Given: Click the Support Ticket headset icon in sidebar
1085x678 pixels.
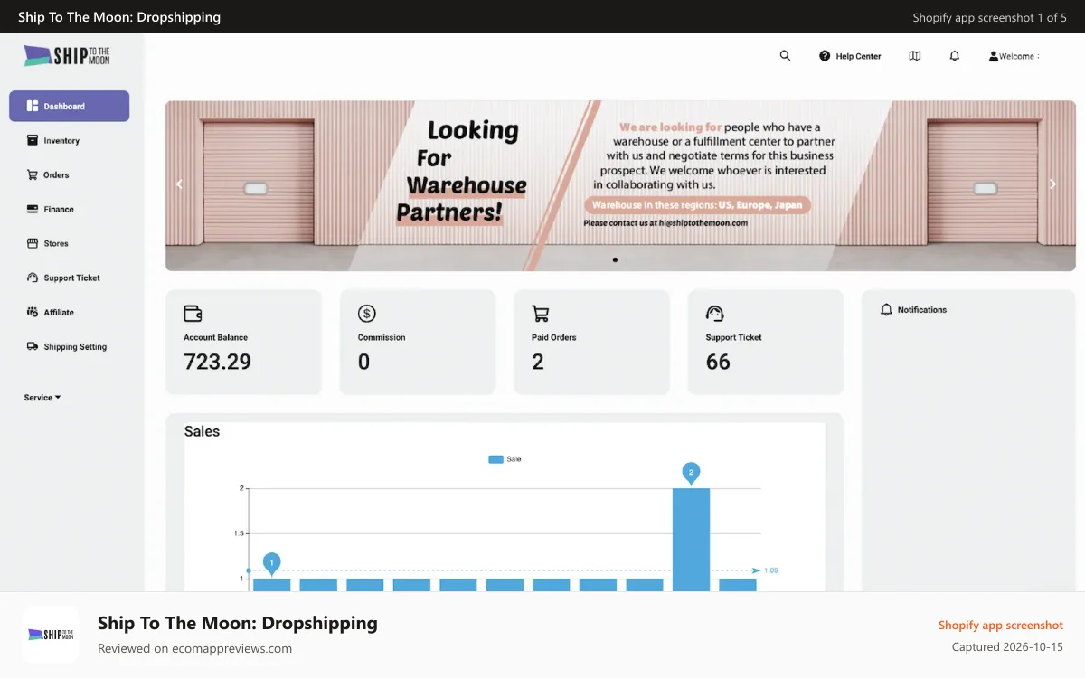Looking at the screenshot, I should pyautogui.click(x=33, y=278).
